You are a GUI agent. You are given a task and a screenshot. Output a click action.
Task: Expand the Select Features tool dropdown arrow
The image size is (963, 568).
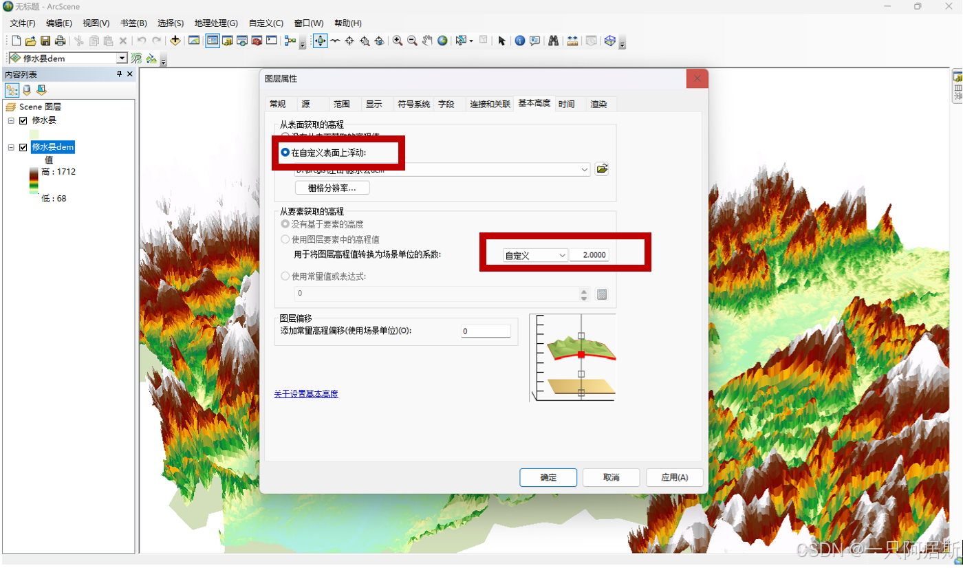click(x=471, y=41)
